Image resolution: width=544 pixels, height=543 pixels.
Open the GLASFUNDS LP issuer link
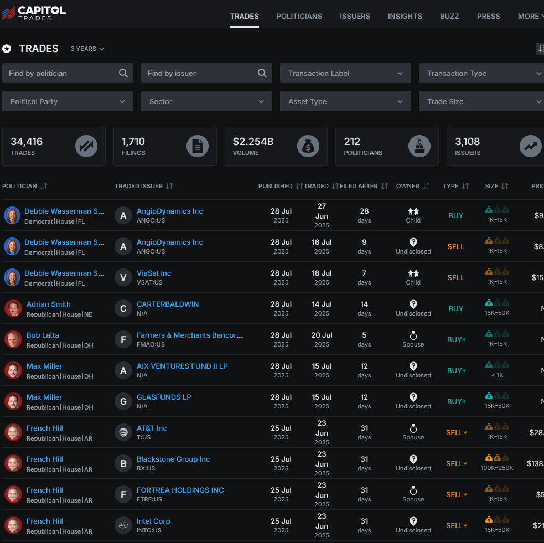coord(164,397)
